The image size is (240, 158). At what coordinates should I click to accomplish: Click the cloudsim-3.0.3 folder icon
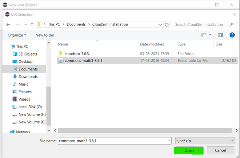coord(61,53)
